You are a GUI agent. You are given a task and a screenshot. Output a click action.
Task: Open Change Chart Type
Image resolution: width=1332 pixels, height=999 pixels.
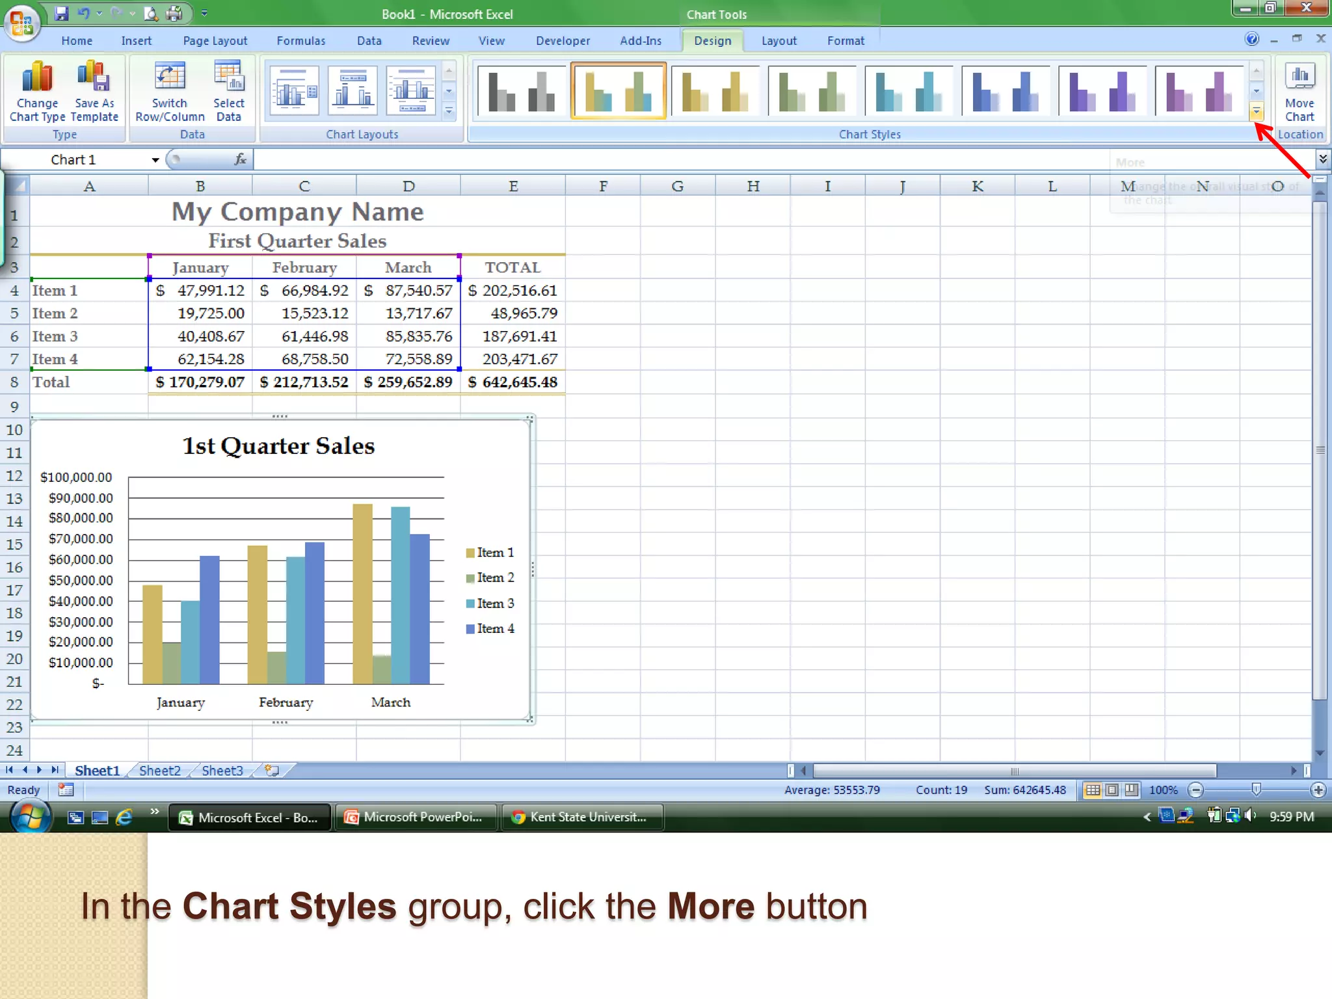pyautogui.click(x=37, y=92)
